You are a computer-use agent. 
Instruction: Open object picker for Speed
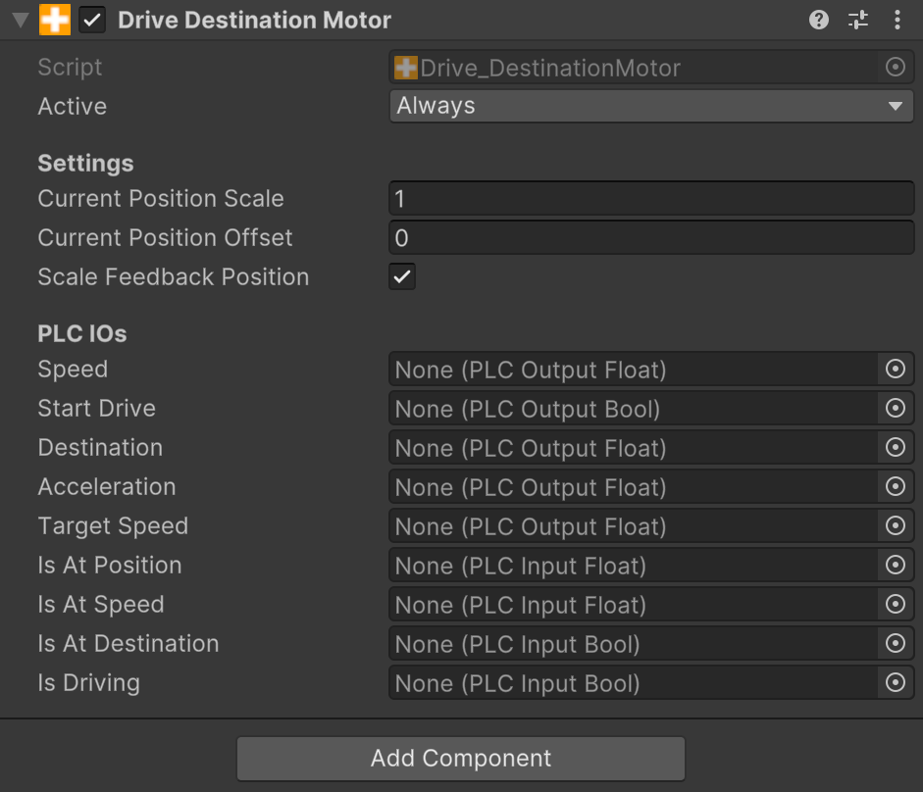pos(895,370)
